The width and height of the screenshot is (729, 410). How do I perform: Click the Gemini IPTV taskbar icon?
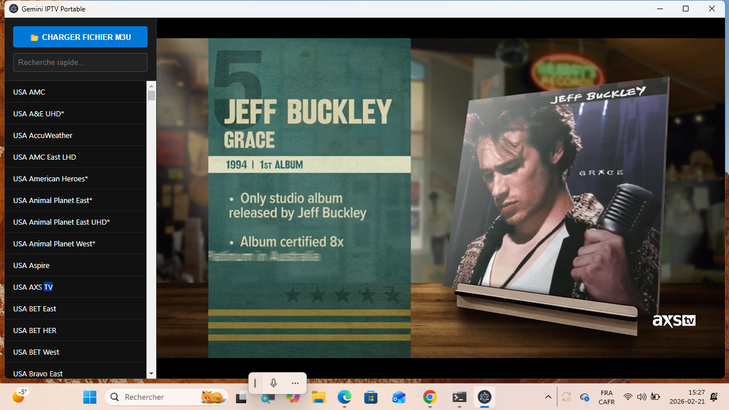(x=484, y=397)
